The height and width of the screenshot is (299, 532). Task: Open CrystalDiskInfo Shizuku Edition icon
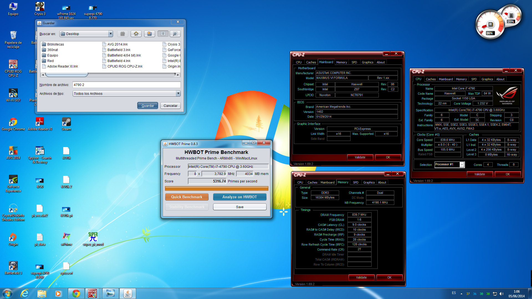click(x=13, y=212)
